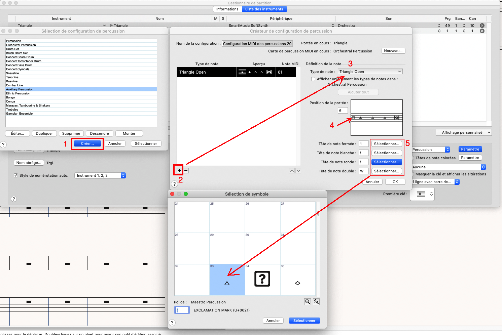Viewport: 502px width, 335px height.
Task: Click the minus button to remove note type
Action: [186, 170]
